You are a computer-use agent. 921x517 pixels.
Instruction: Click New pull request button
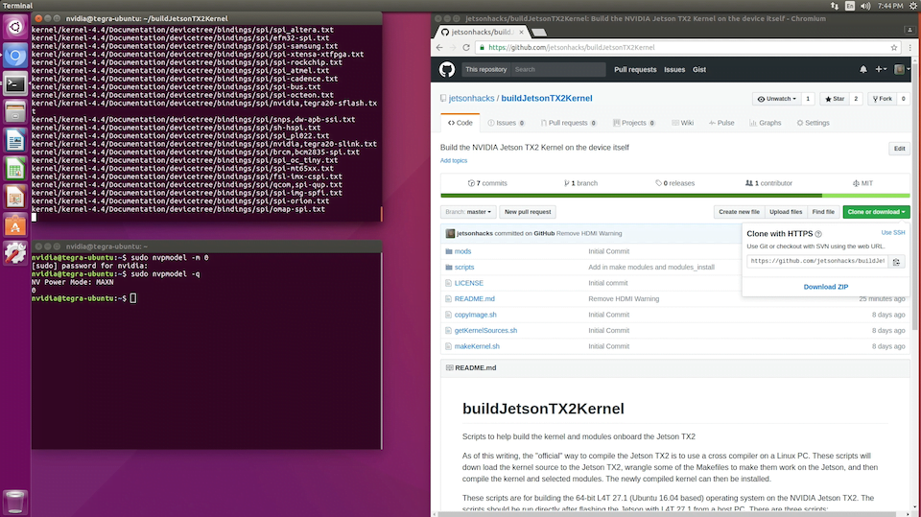point(528,212)
